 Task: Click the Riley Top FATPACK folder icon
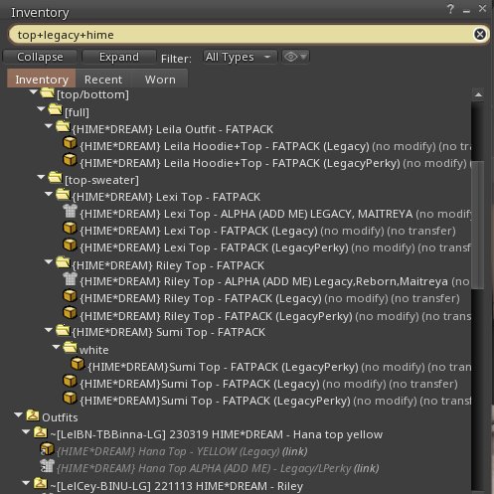click(x=63, y=262)
